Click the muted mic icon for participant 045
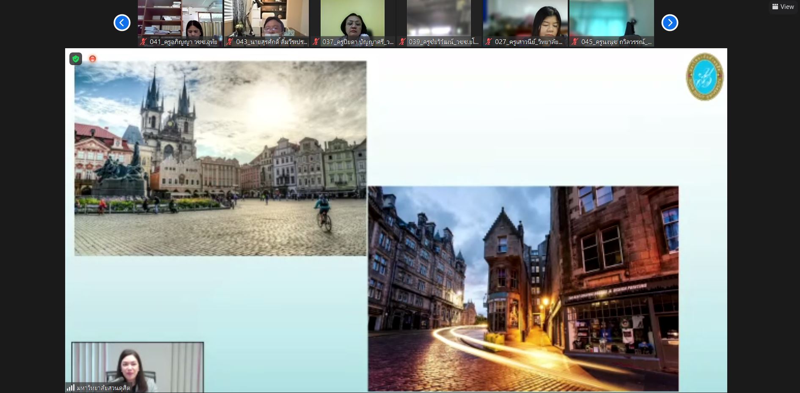 tap(575, 41)
